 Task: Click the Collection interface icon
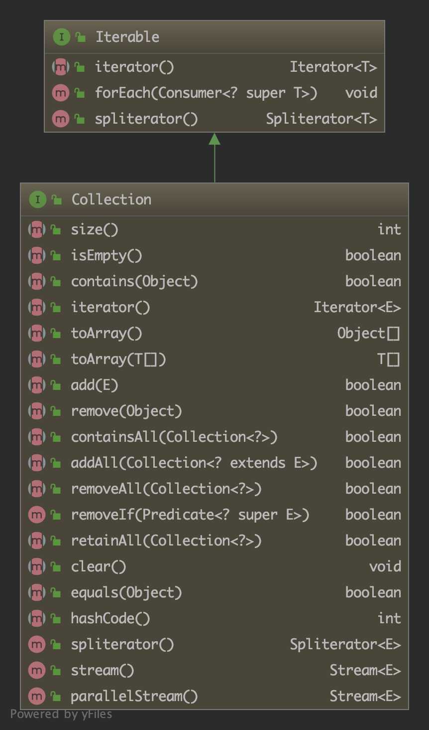point(37,199)
